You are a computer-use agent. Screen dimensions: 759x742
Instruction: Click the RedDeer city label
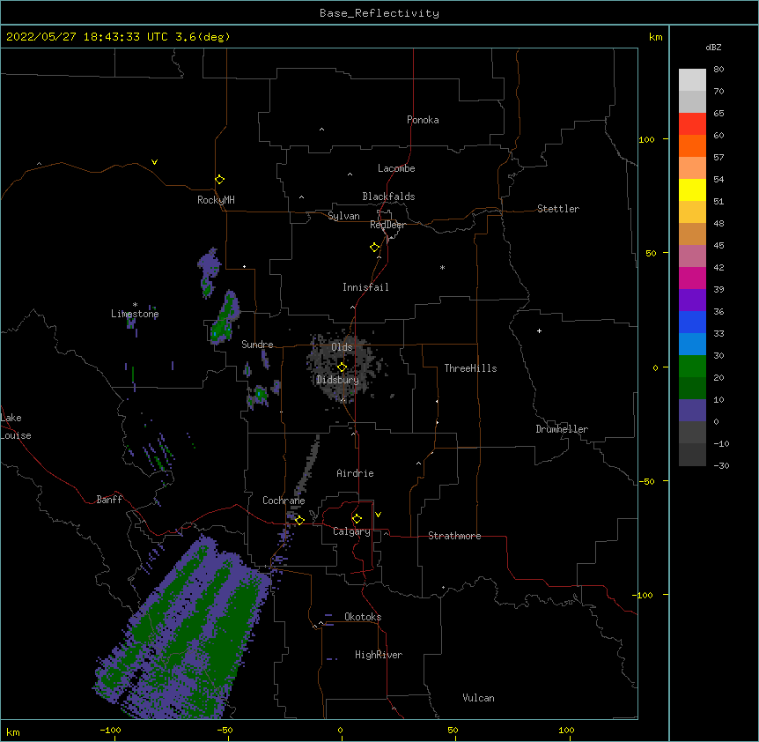point(387,225)
